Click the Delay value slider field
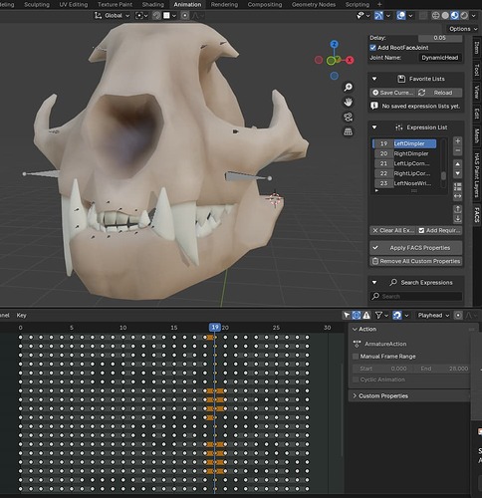This screenshot has height=498, width=482. pos(439,38)
